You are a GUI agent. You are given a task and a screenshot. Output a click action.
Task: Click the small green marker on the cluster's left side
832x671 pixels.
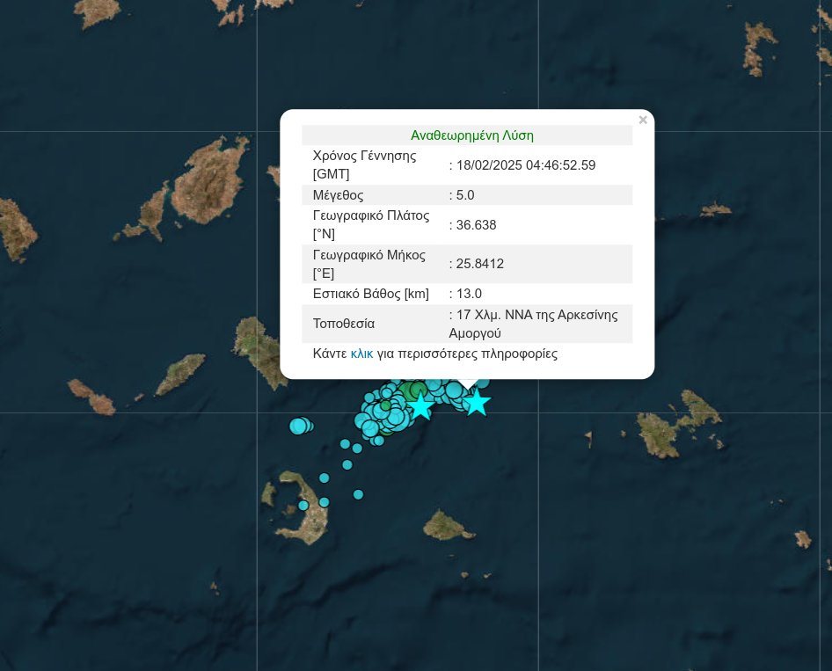384,405
